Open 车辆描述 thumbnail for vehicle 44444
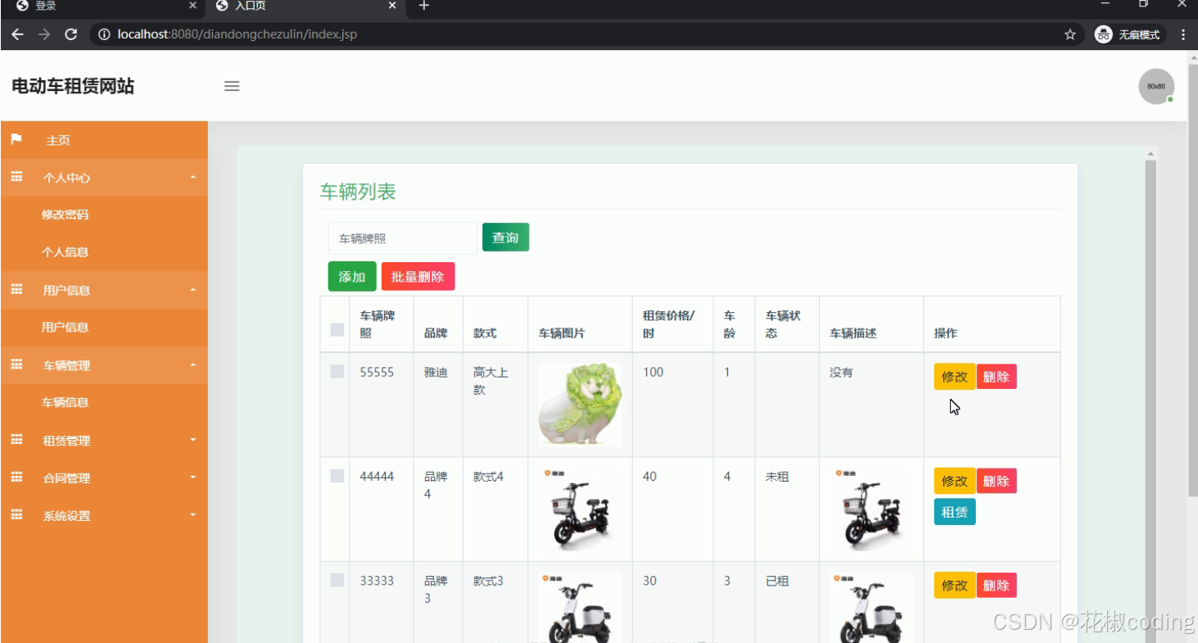1198x643 pixels. click(x=870, y=509)
